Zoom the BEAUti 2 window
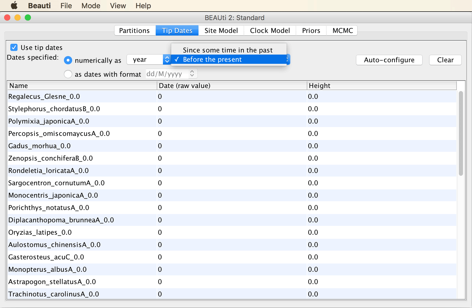This screenshot has height=308, width=472. pyautogui.click(x=28, y=18)
